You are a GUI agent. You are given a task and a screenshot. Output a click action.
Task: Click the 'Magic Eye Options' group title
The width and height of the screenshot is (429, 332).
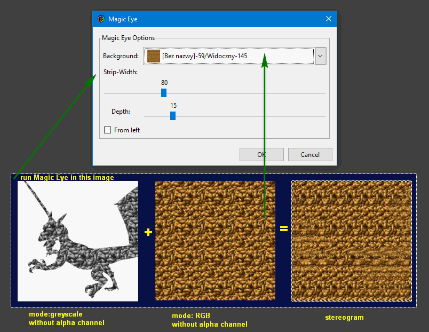[128, 38]
